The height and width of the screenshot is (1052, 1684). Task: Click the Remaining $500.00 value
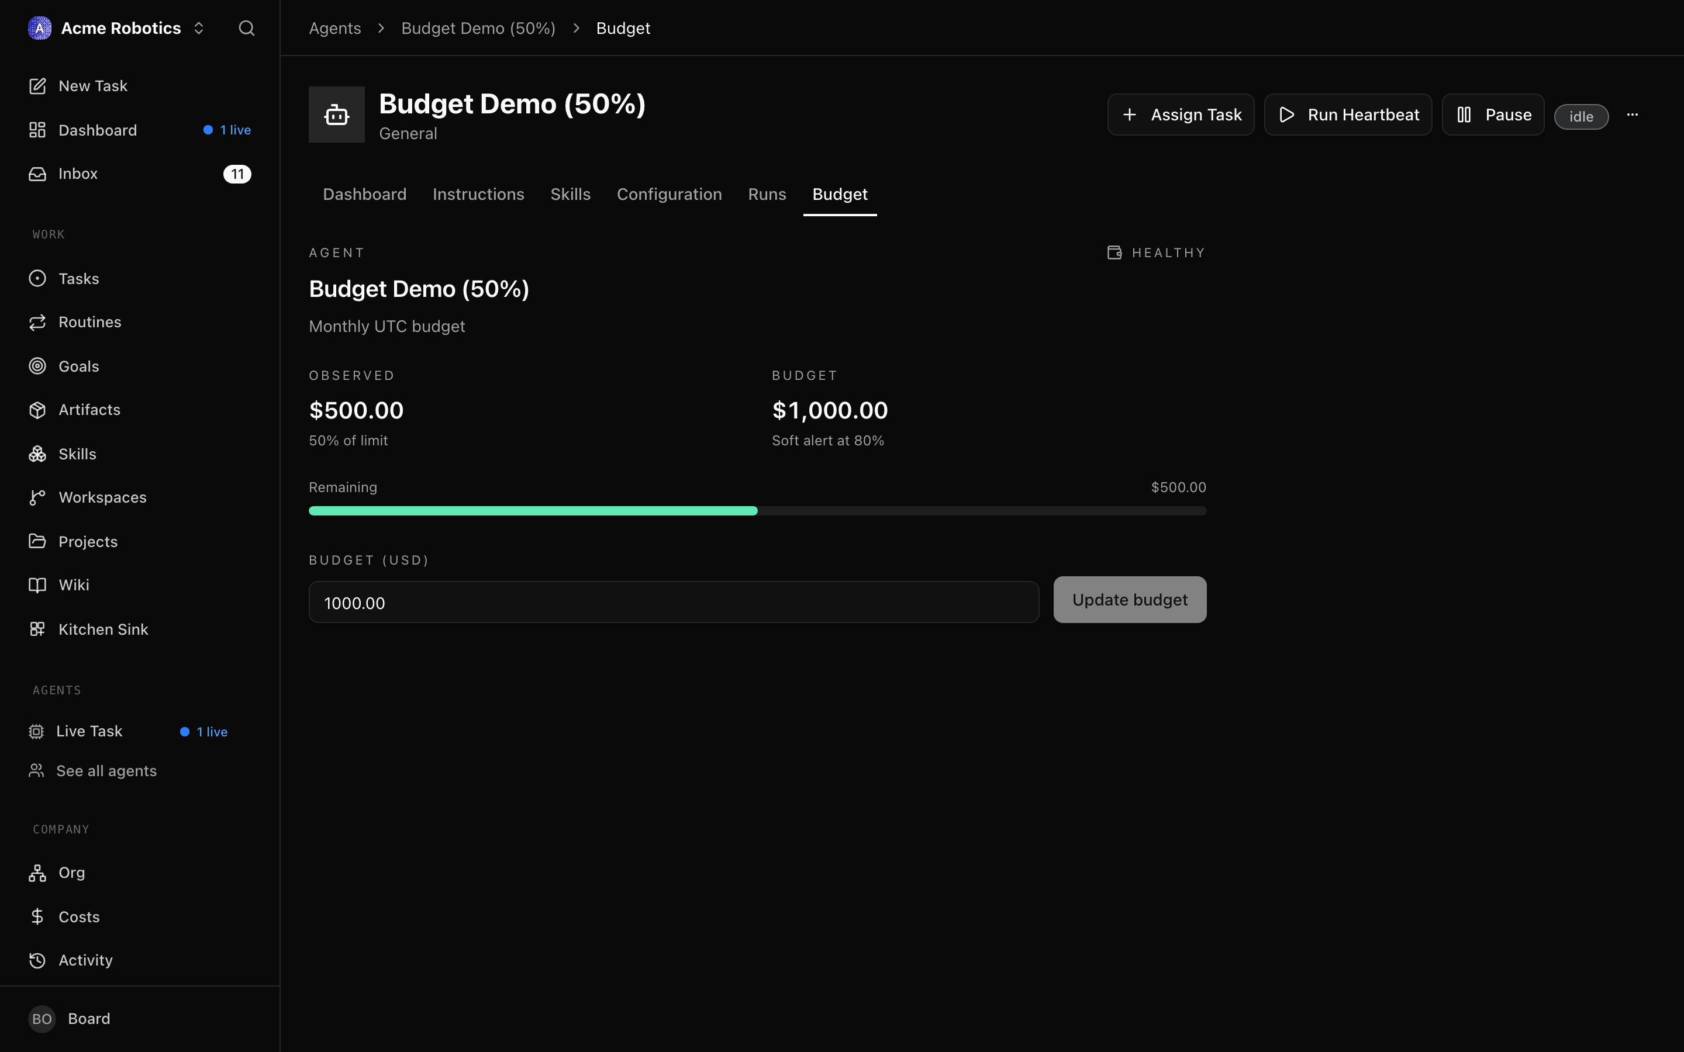click(x=1178, y=487)
